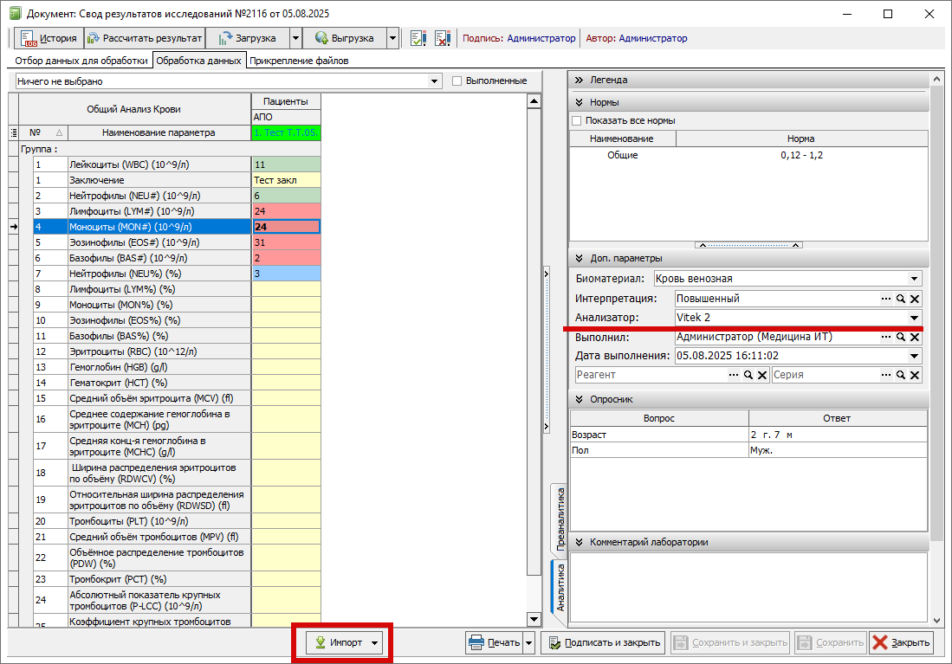Open Выполнил ellipsis browse button

[x=886, y=337]
